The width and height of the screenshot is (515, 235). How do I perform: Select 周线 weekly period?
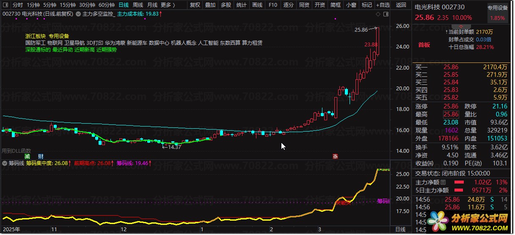pyautogui.click(x=138, y=5)
